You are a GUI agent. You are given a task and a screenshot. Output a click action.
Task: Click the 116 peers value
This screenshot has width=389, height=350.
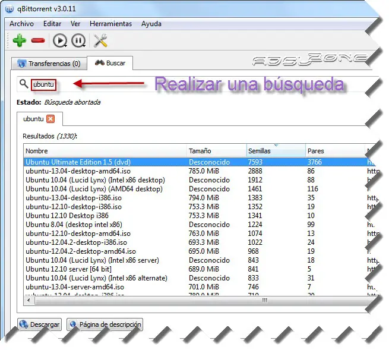tap(312, 189)
